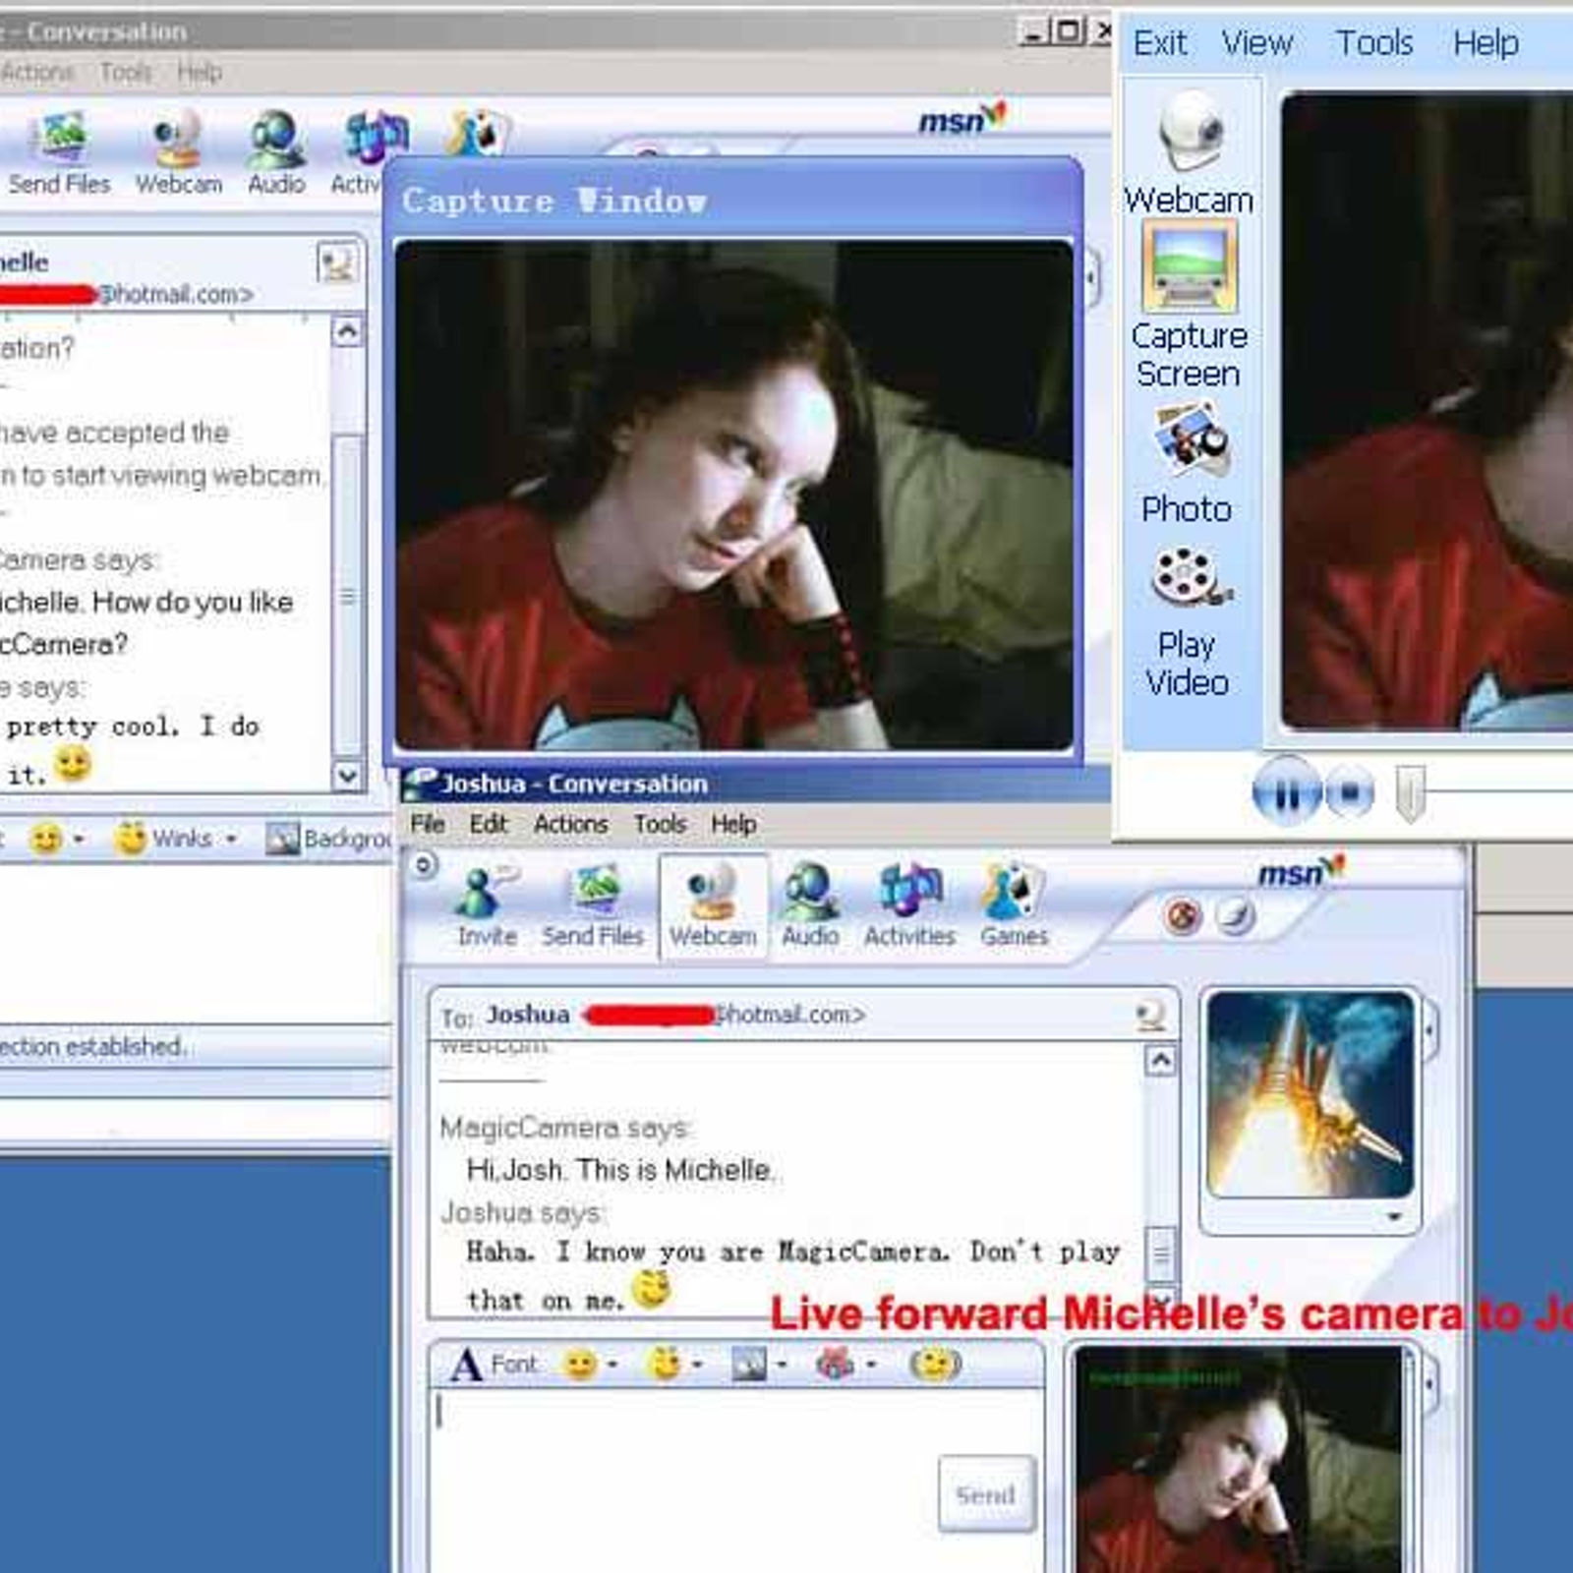
Task: Click the nudge face icon in Joshua toolbar
Action: 935,1365
